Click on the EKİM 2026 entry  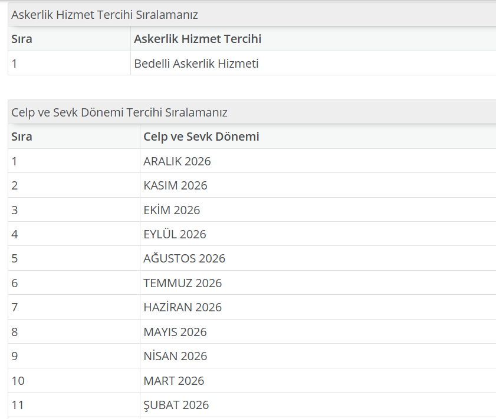(172, 210)
